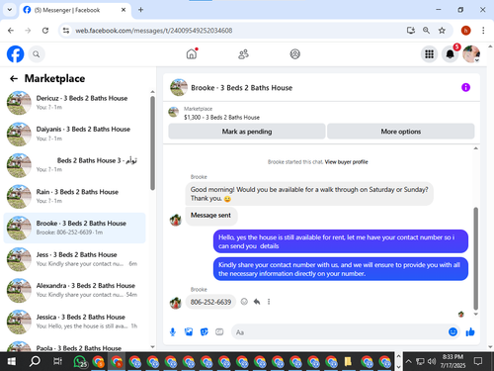Image resolution: width=494 pixels, height=371 pixels.
Task: Open the yellow file icon on taskbar
Action: point(348,362)
